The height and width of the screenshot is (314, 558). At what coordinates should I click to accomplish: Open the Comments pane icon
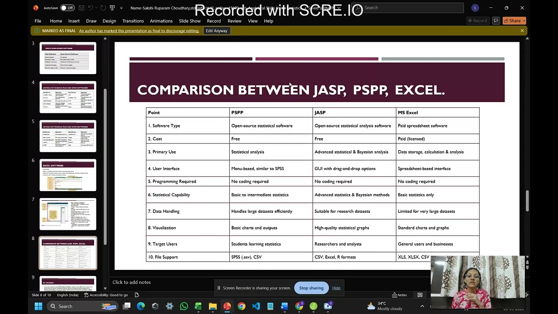click(496, 21)
